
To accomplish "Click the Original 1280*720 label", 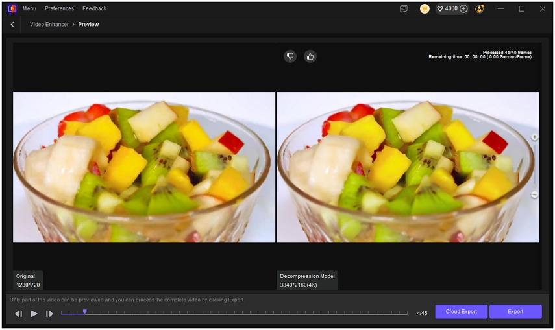I will (28, 281).
